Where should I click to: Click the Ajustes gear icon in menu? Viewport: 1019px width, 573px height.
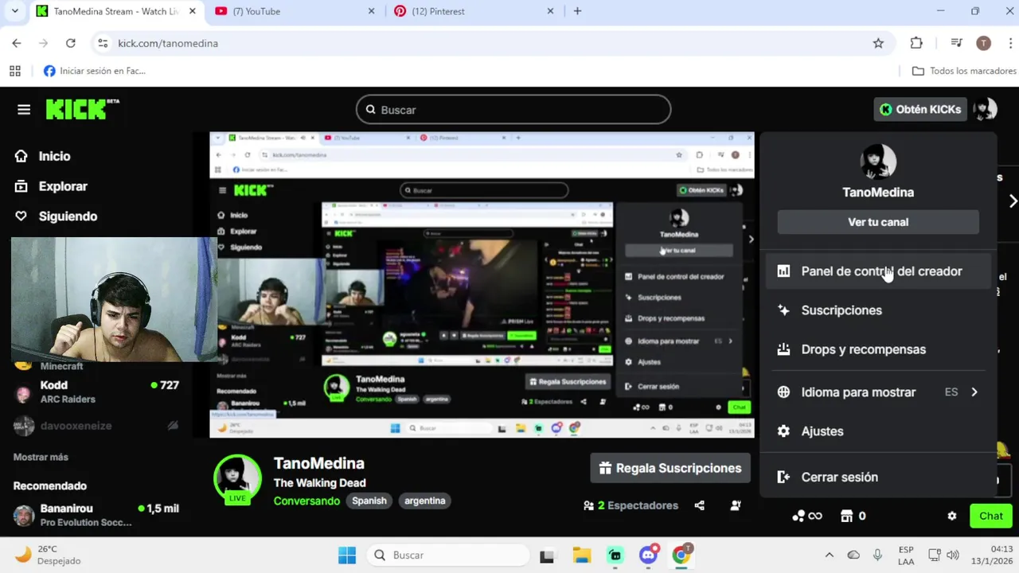click(783, 431)
